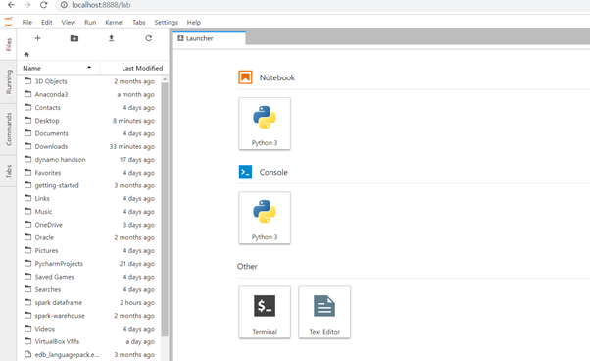
Task: Select the 3D Objects folder
Action: tap(89, 81)
